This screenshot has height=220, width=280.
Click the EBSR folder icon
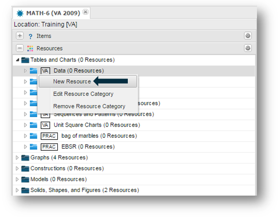point(33,147)
